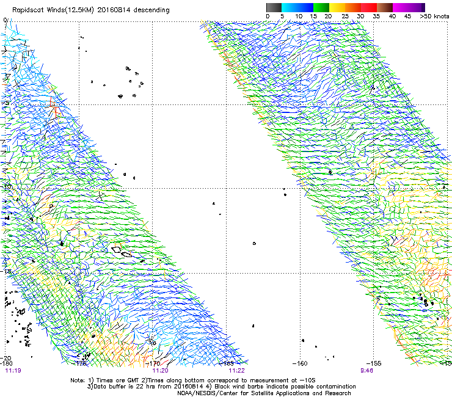Click the "25" label under the color bar

pos(345,16)
